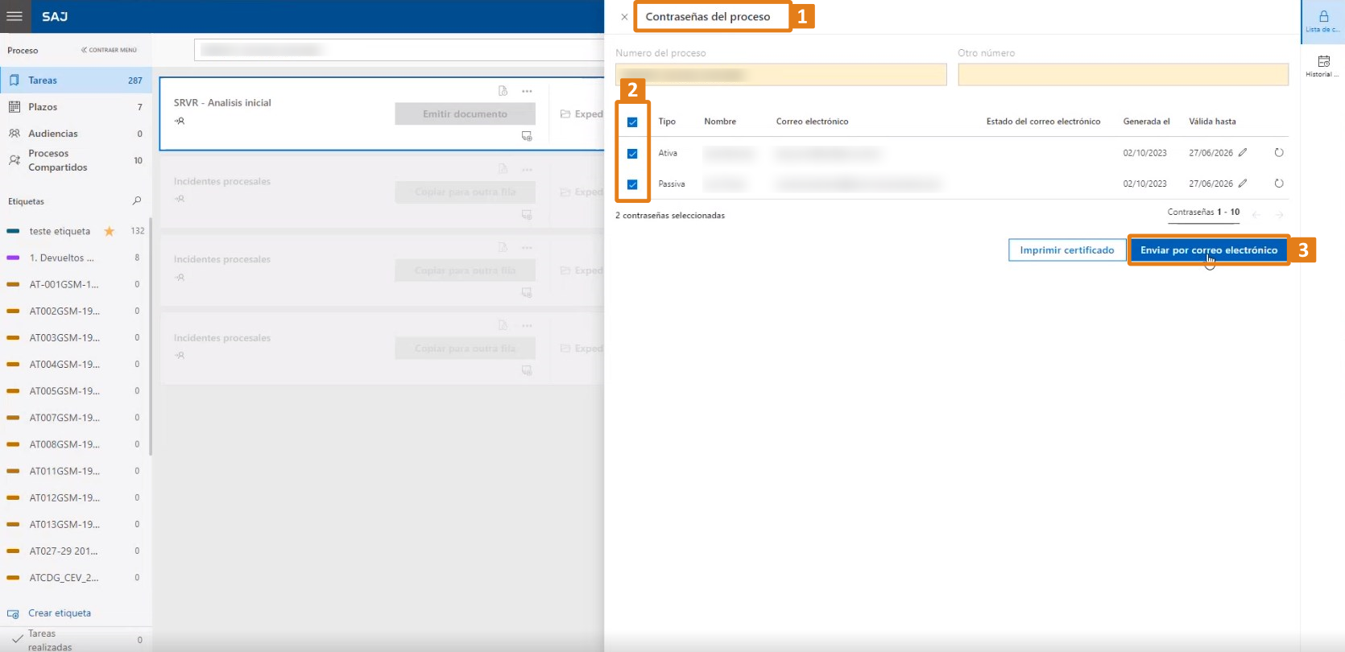
Task: Search etiquetas with magnifier icon
Action: click(137, 200)
